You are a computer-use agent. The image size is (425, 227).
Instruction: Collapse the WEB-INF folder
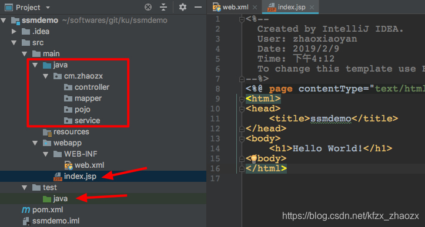[x=46, y=154]
